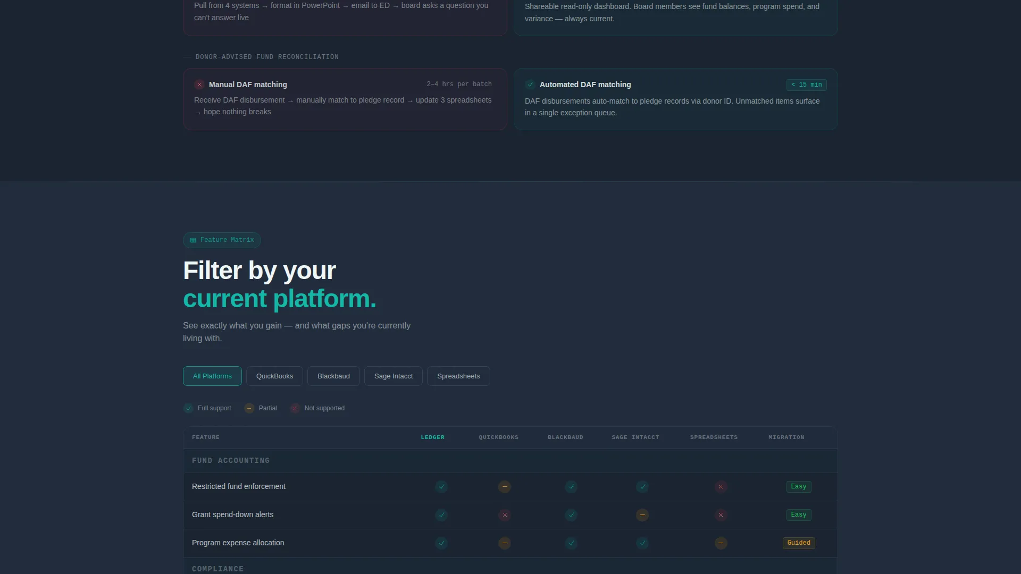This screenshot has width=1021, height=574.
Task: Click the Feature Matrix badge
Action: click(x=222, y=240)
